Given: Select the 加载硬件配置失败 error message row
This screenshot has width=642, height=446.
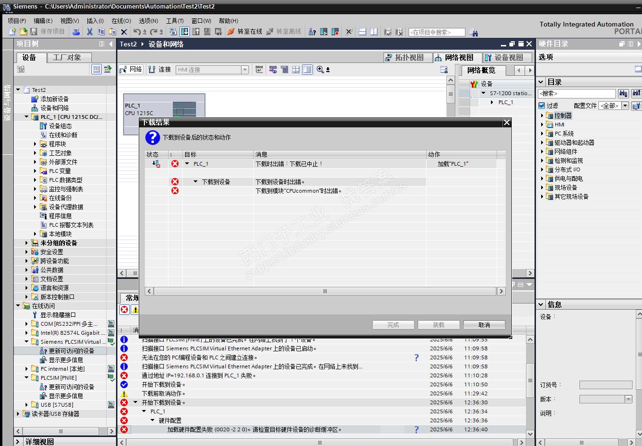Looking at the screenshot, I should pos(322,429).
